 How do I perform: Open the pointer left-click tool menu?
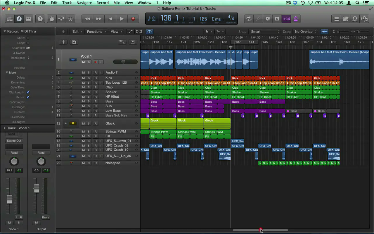click(208, 32)
